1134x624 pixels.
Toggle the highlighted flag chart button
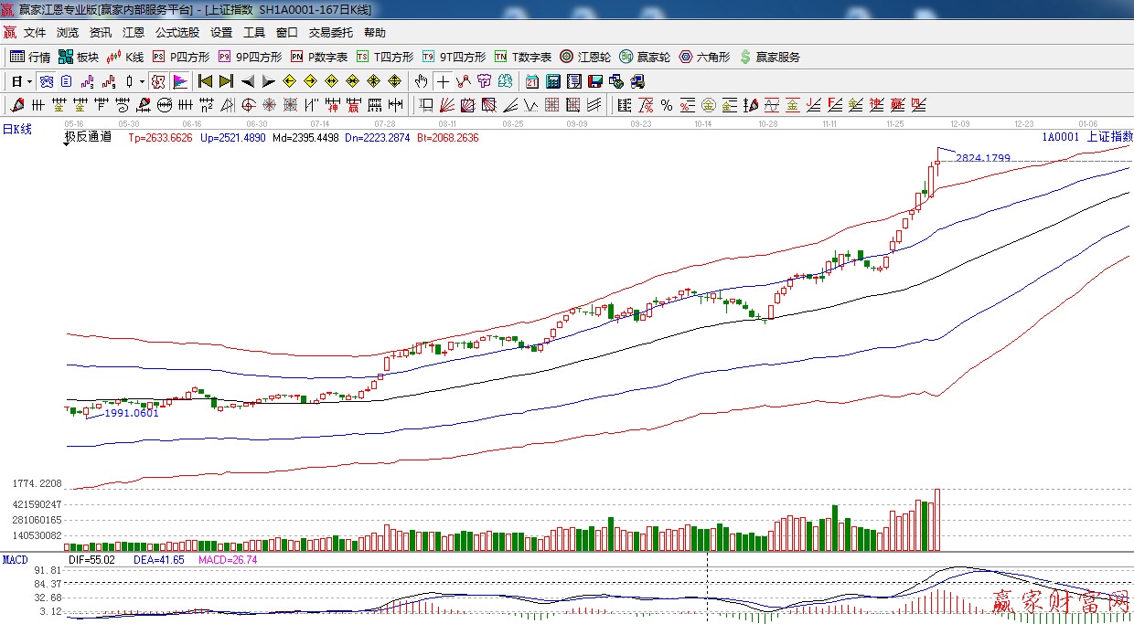coord(179,81)
